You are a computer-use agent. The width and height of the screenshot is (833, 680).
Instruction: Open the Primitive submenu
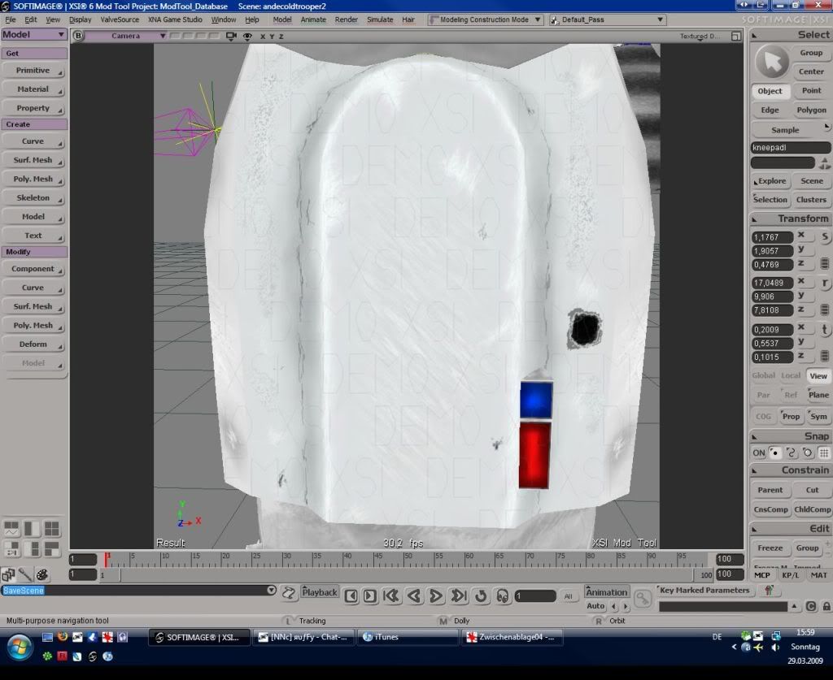click(x=33, y=70)
